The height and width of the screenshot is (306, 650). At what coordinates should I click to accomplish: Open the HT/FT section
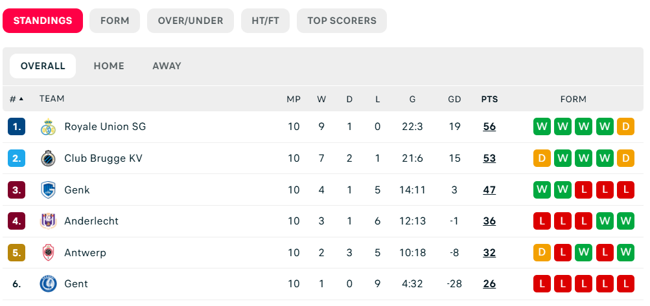(265, 21)
